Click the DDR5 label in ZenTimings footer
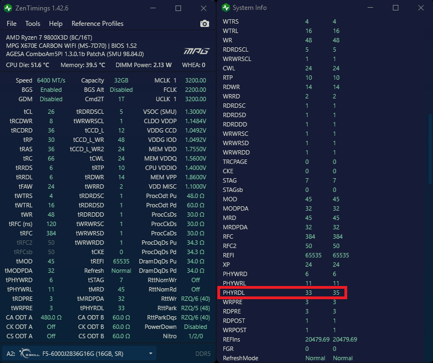This screenshot has width=433, height=363. coord(203,354)
